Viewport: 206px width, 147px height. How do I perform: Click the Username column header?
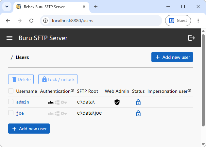coord(26,91)
